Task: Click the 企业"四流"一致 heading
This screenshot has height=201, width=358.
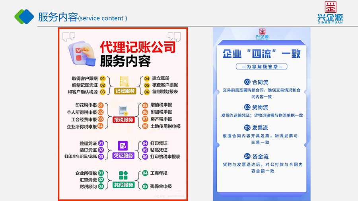Action: pyautogui.click(x=261, y=54)
